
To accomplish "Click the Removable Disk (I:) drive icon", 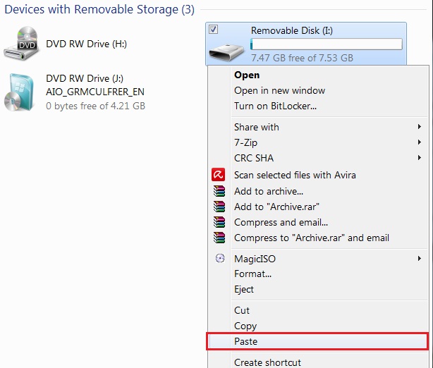I will click(226, 52).
